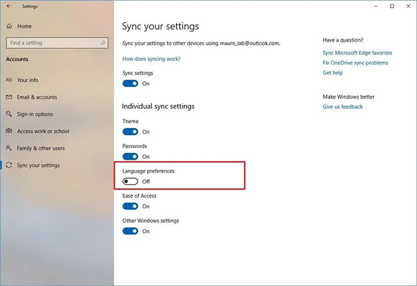Disable Other Windows settings toggle
417x286 pixels.
(x=130, y=231)
